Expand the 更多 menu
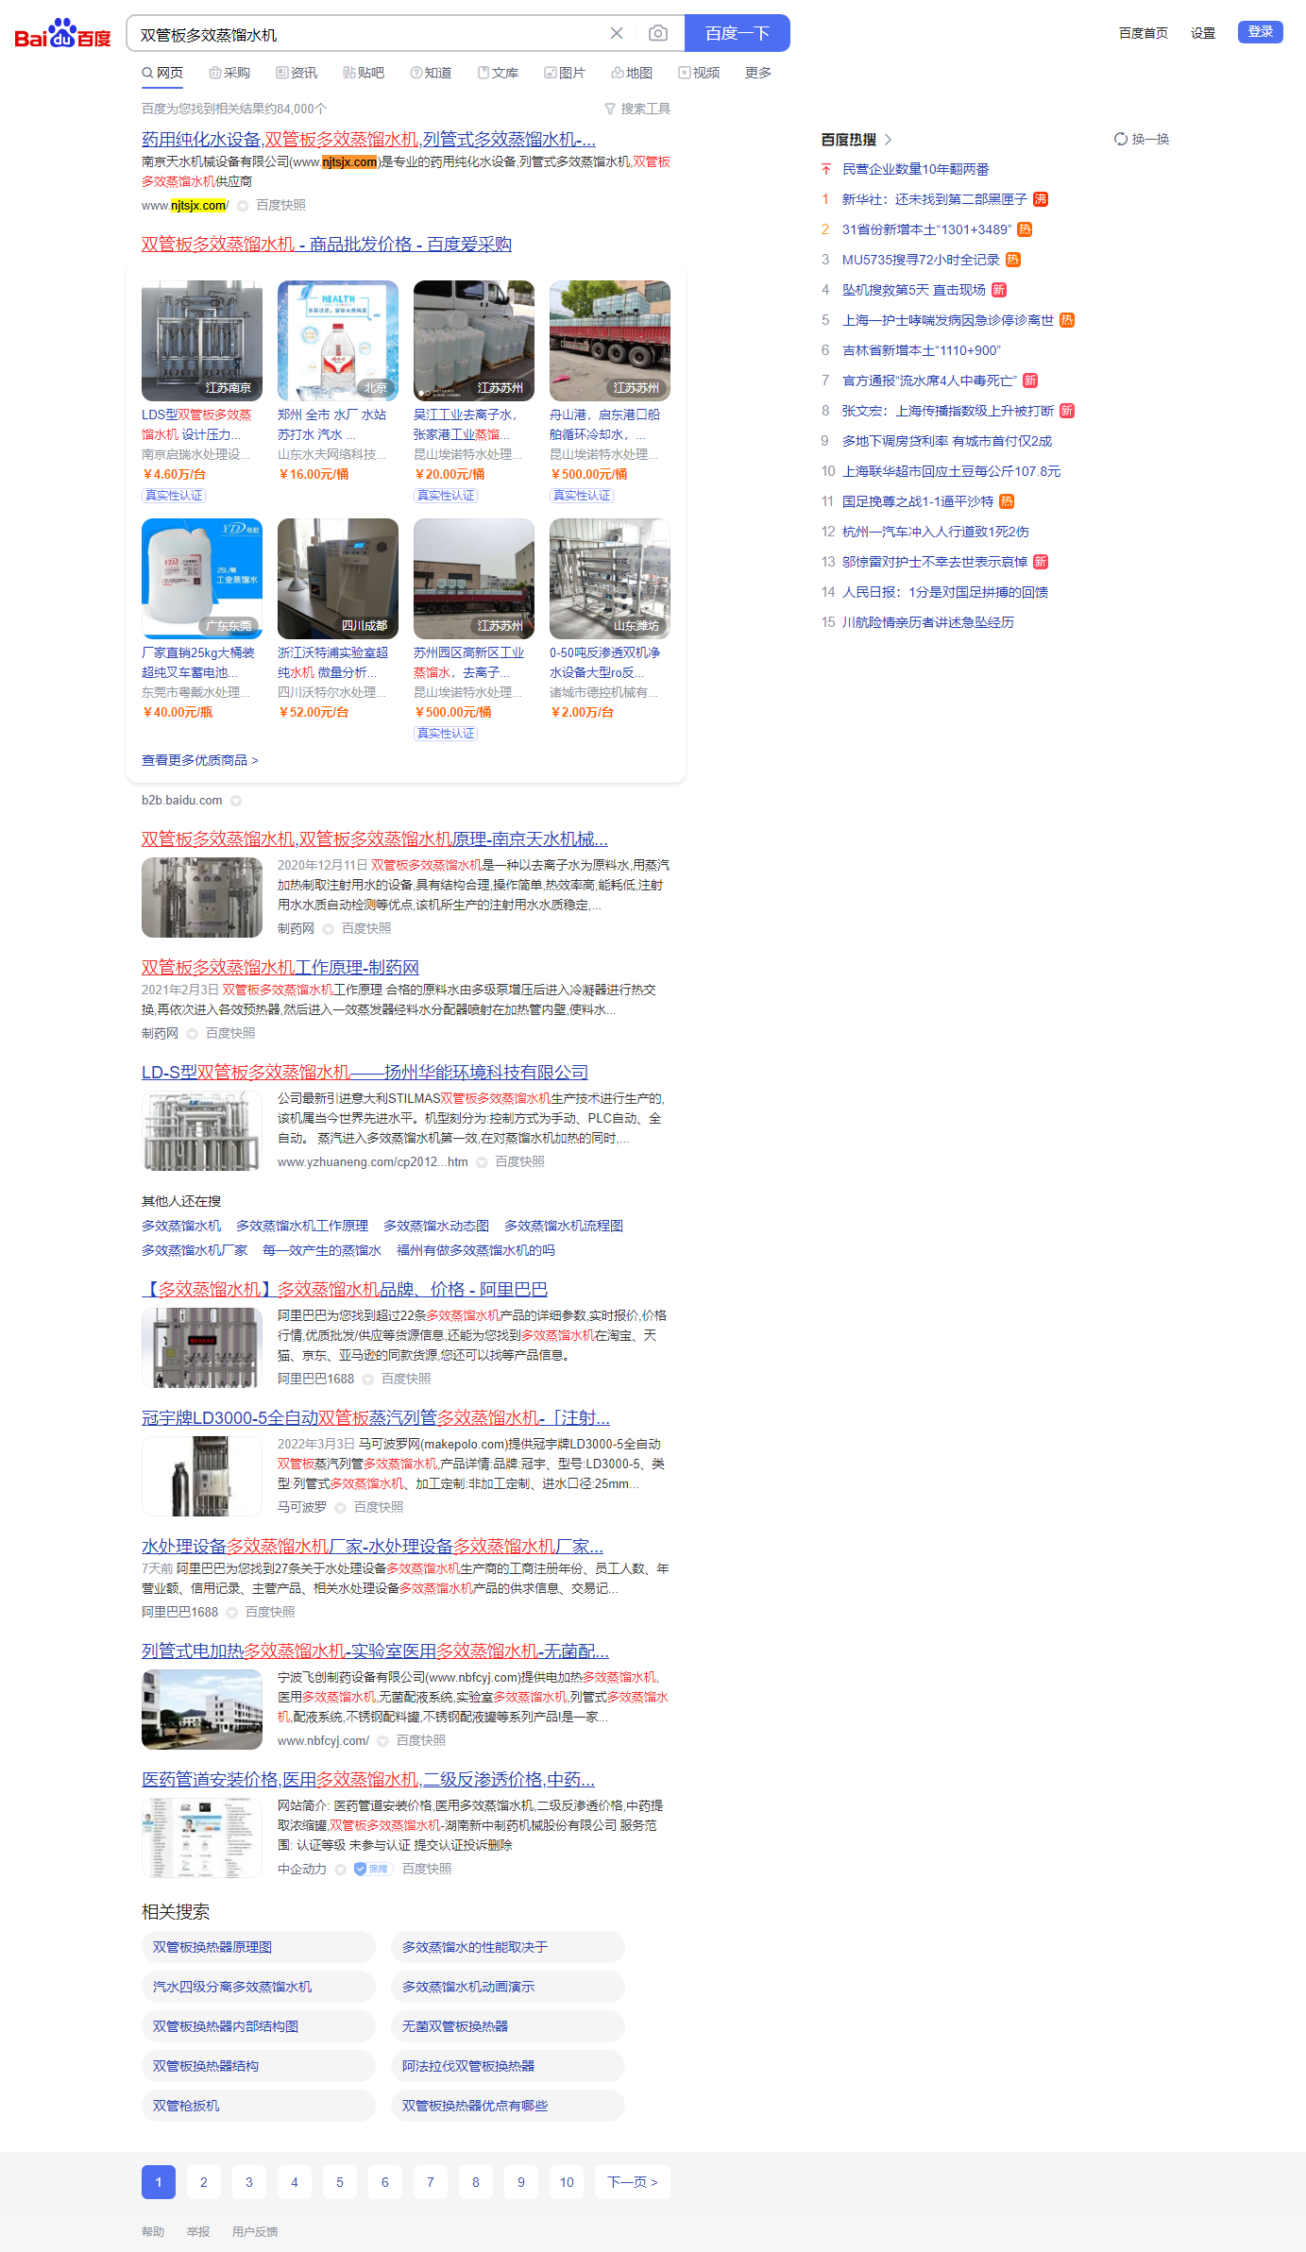1306x2252 pixels. coord(758,73)
